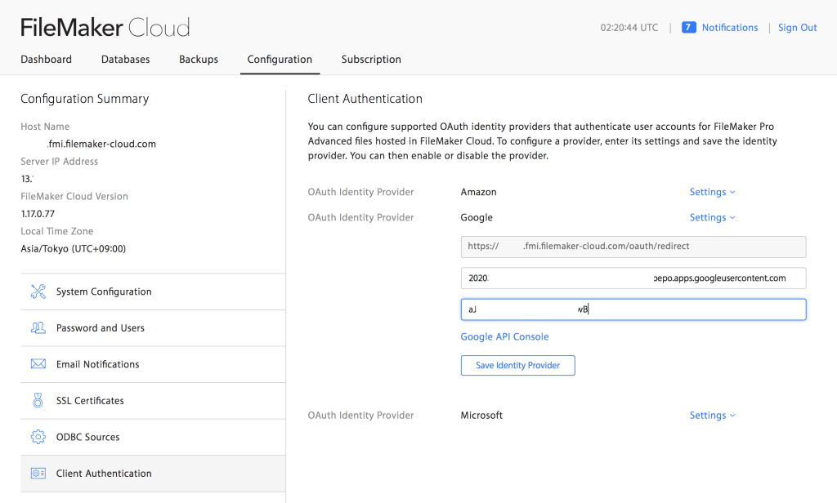Click the Client Authentication heading
The image size is (837, 503).
[365, 99]
